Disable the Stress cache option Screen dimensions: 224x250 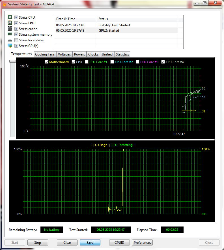(16, 29)
